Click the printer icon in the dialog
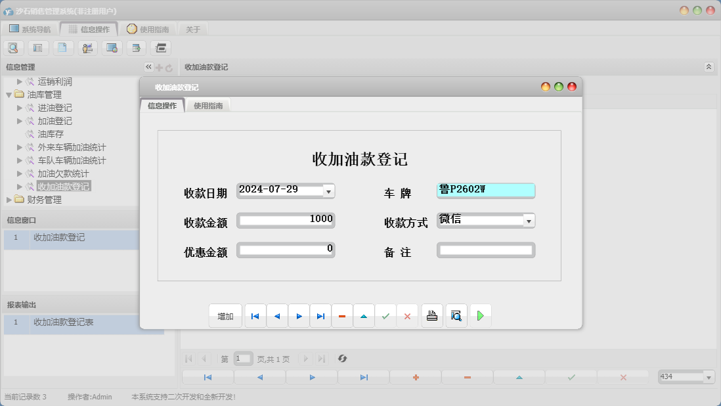This screenshot has width=721, height=406. click(x=431, y=315)
